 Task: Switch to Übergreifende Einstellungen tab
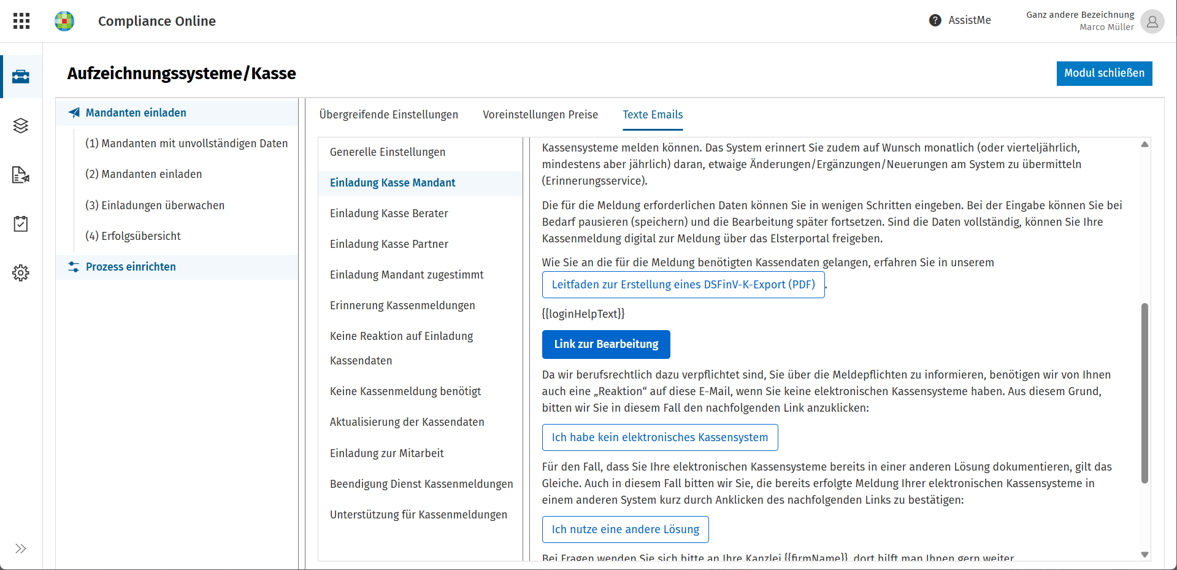point(389,115)
